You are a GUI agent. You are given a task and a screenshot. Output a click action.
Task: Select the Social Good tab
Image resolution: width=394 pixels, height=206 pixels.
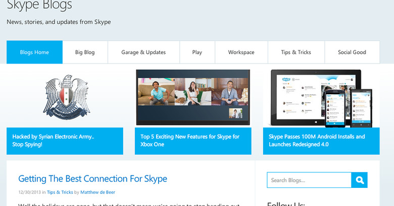pyautogui.click(x=352, y=52)
